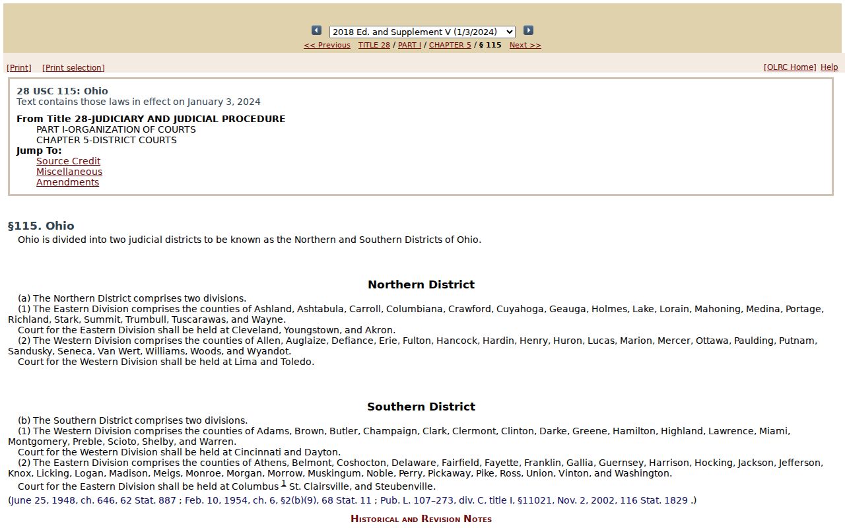The image size is (845, 528).
Task: Click 'PART I-ORGANIZATION OF COURTS' text
Action: point(116,129)
